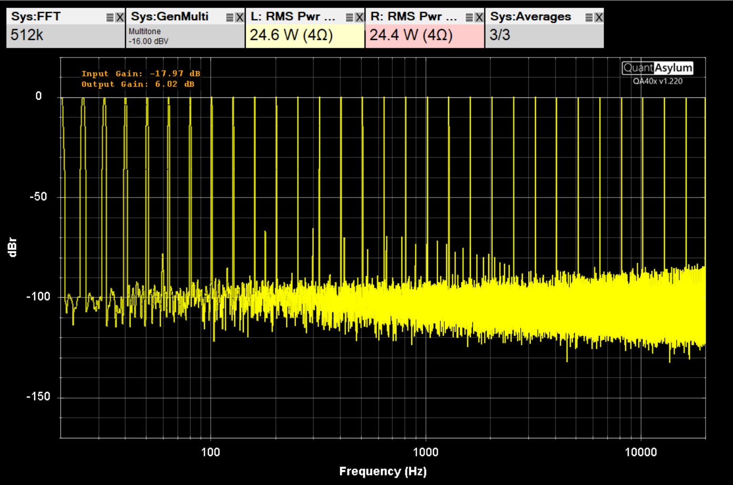Click the 512k FFT size value
733x485 pixels.
27,35
